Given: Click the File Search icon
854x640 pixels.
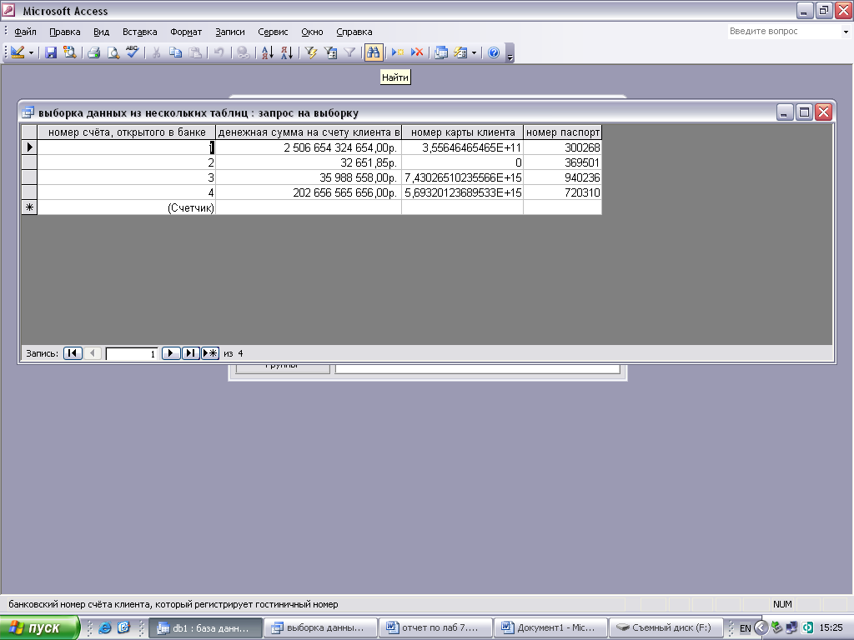Looking at the screenshot, I should point(70,52).
